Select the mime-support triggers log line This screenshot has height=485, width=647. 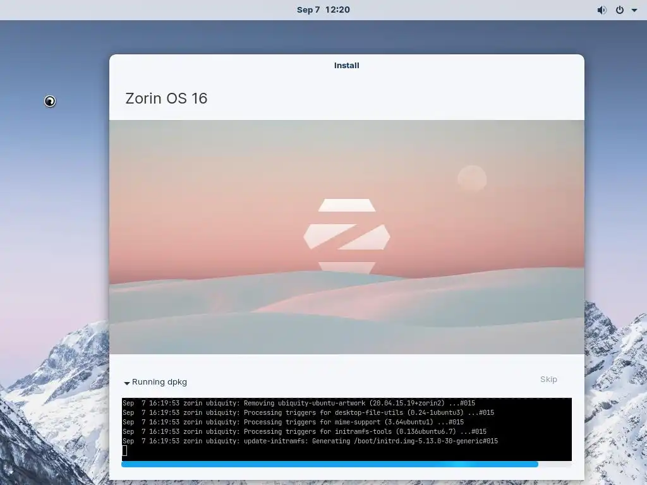tap(293, 422)
